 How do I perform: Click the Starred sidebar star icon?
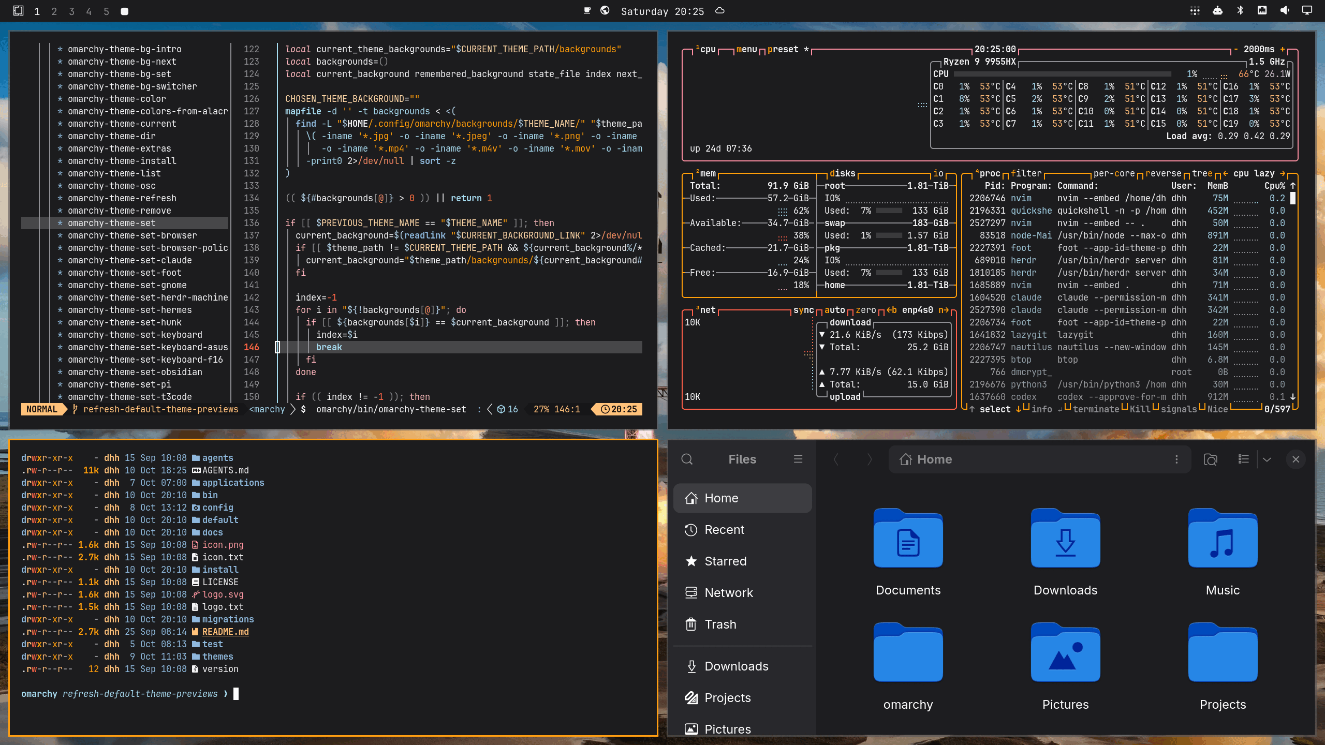(x=691, y=561)
